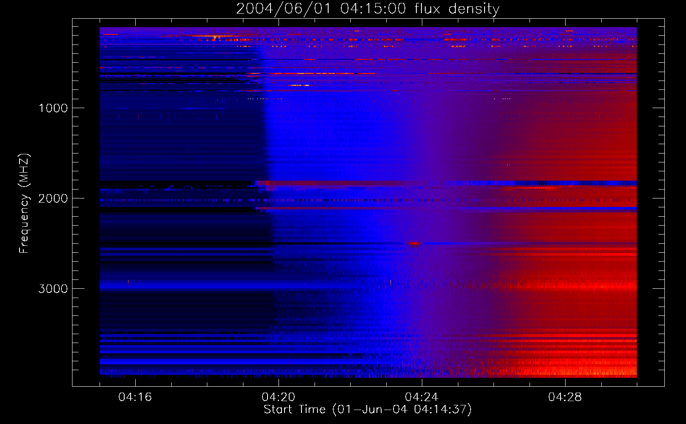Viewport: 686px width, 424px height.
Task: Click the 1000 frequency tick label
Action: click(x=53, y=108)
